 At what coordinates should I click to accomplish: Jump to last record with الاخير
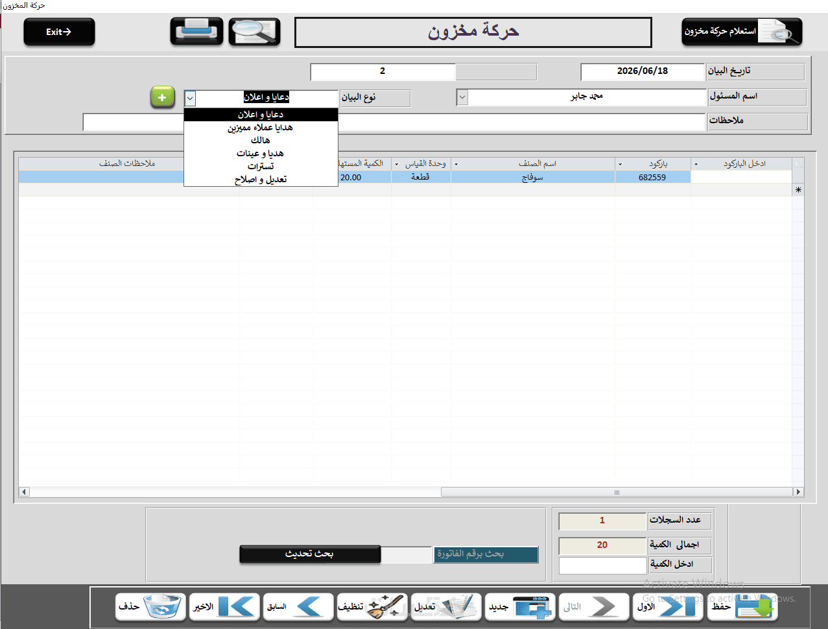click(224, 607)
